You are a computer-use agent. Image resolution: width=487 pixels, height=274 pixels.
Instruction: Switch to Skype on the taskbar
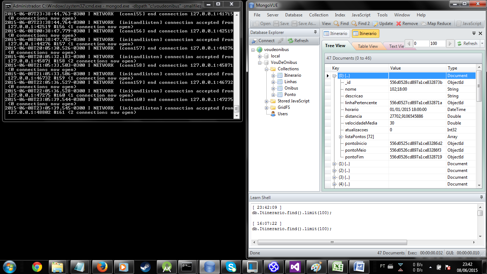click(x=231, y=267)
